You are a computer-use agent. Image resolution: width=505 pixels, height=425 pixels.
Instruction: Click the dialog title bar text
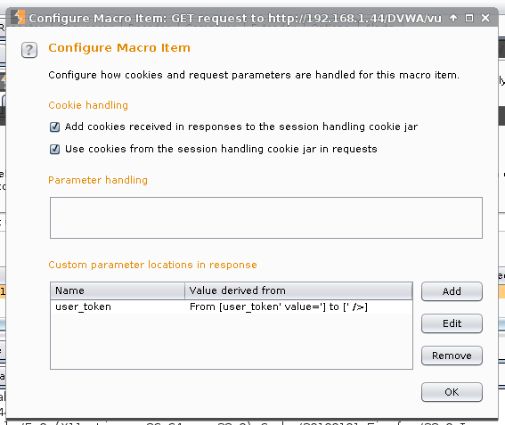(x=235, y=19)
